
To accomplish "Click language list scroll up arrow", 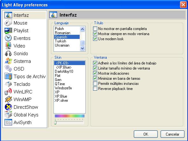I will [x=83, y=29].
